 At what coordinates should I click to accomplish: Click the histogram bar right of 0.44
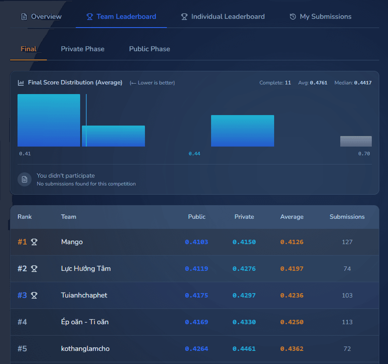pos(243,131)
